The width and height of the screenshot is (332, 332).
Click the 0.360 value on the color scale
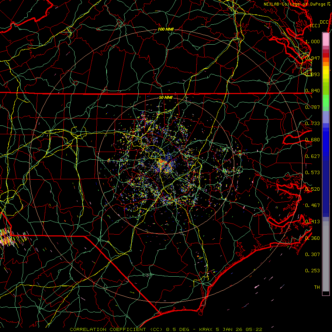pos(312,238)
